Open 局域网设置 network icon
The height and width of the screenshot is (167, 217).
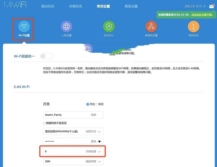[151, 27]
